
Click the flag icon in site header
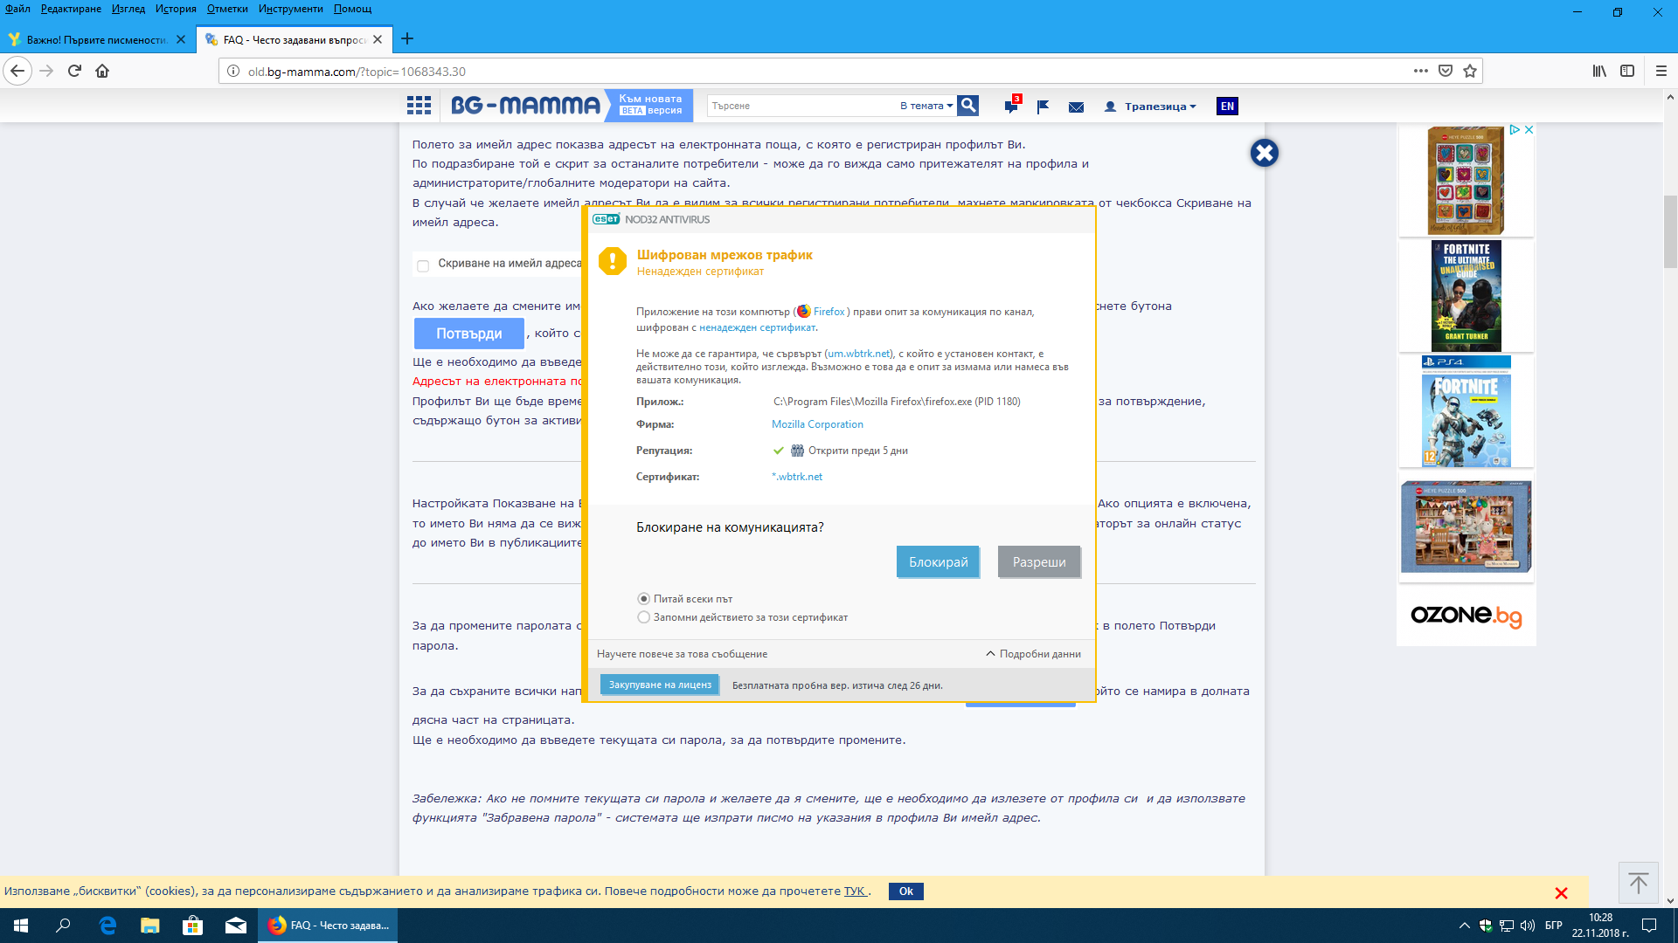click(1043, 107)
